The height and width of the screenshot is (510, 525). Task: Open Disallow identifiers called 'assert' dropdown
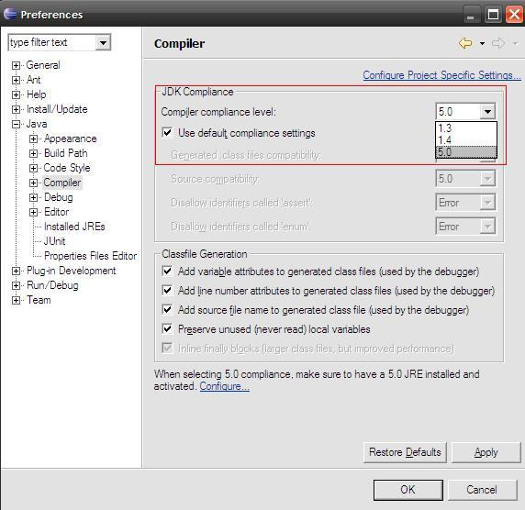(x=465, y=203)
